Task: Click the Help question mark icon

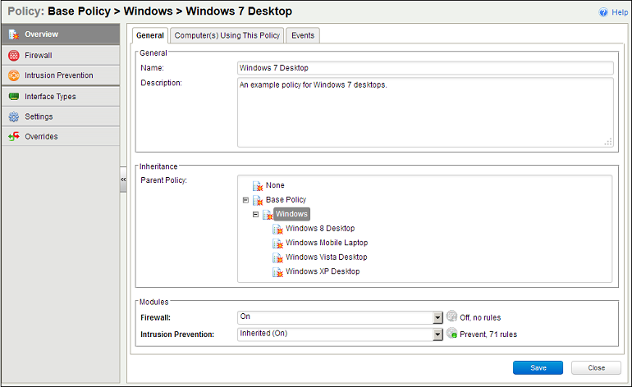Action: tap(603, 12)
